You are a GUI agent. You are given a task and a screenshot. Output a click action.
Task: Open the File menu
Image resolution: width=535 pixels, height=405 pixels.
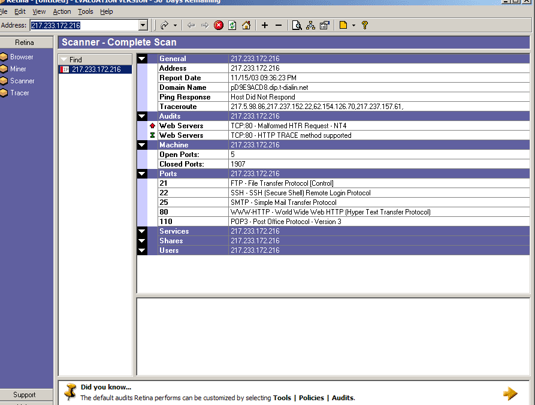click(x=4, y=11)
